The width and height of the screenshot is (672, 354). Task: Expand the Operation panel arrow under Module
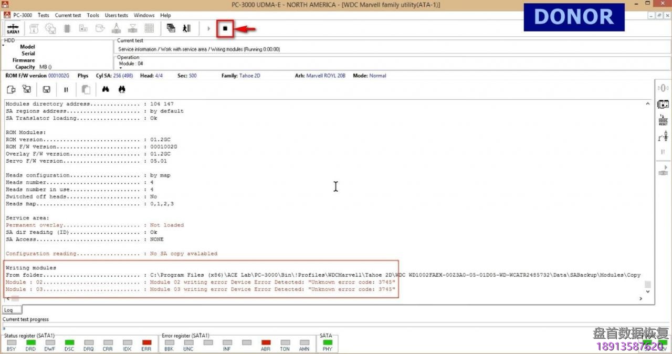coord(120,68)
